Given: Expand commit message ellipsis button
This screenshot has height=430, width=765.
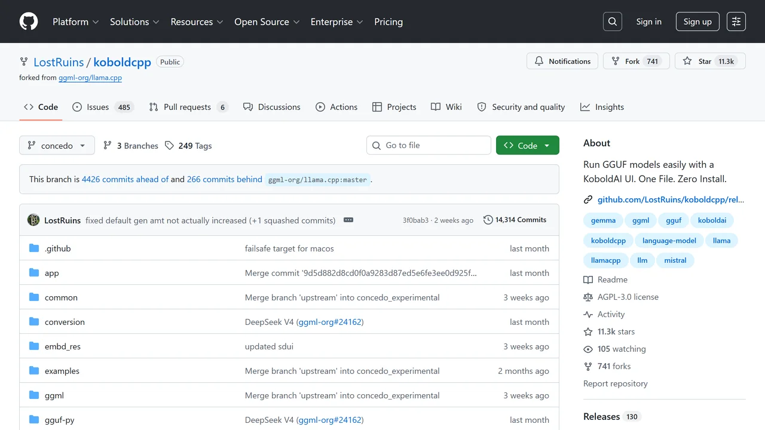Looking at the screenshot, I should coord(348,220).
